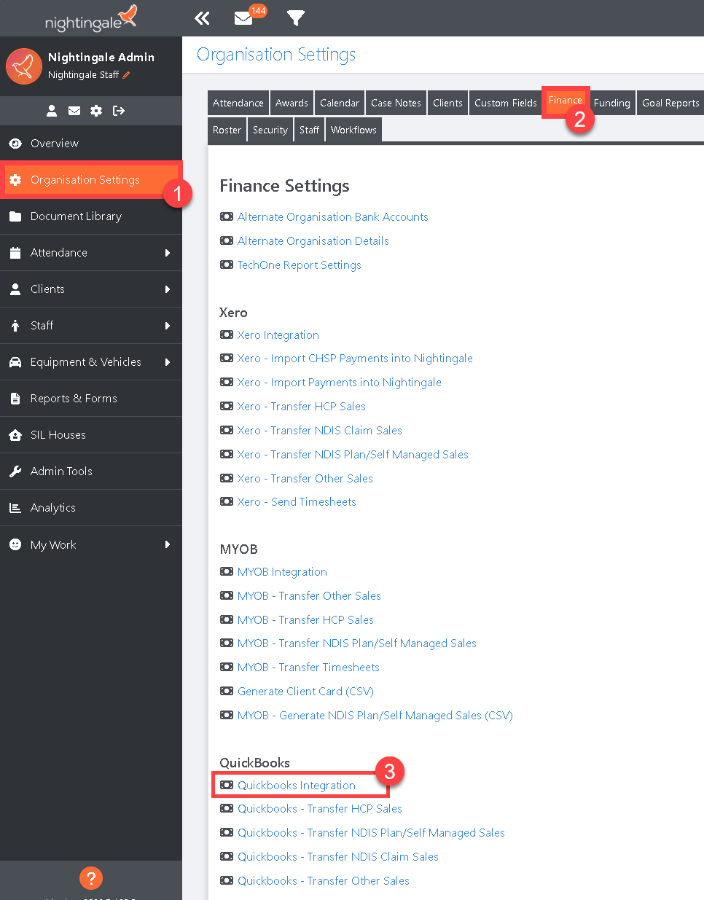
Task: Switch to the Goal Reports tab
Action: [670, 103]
